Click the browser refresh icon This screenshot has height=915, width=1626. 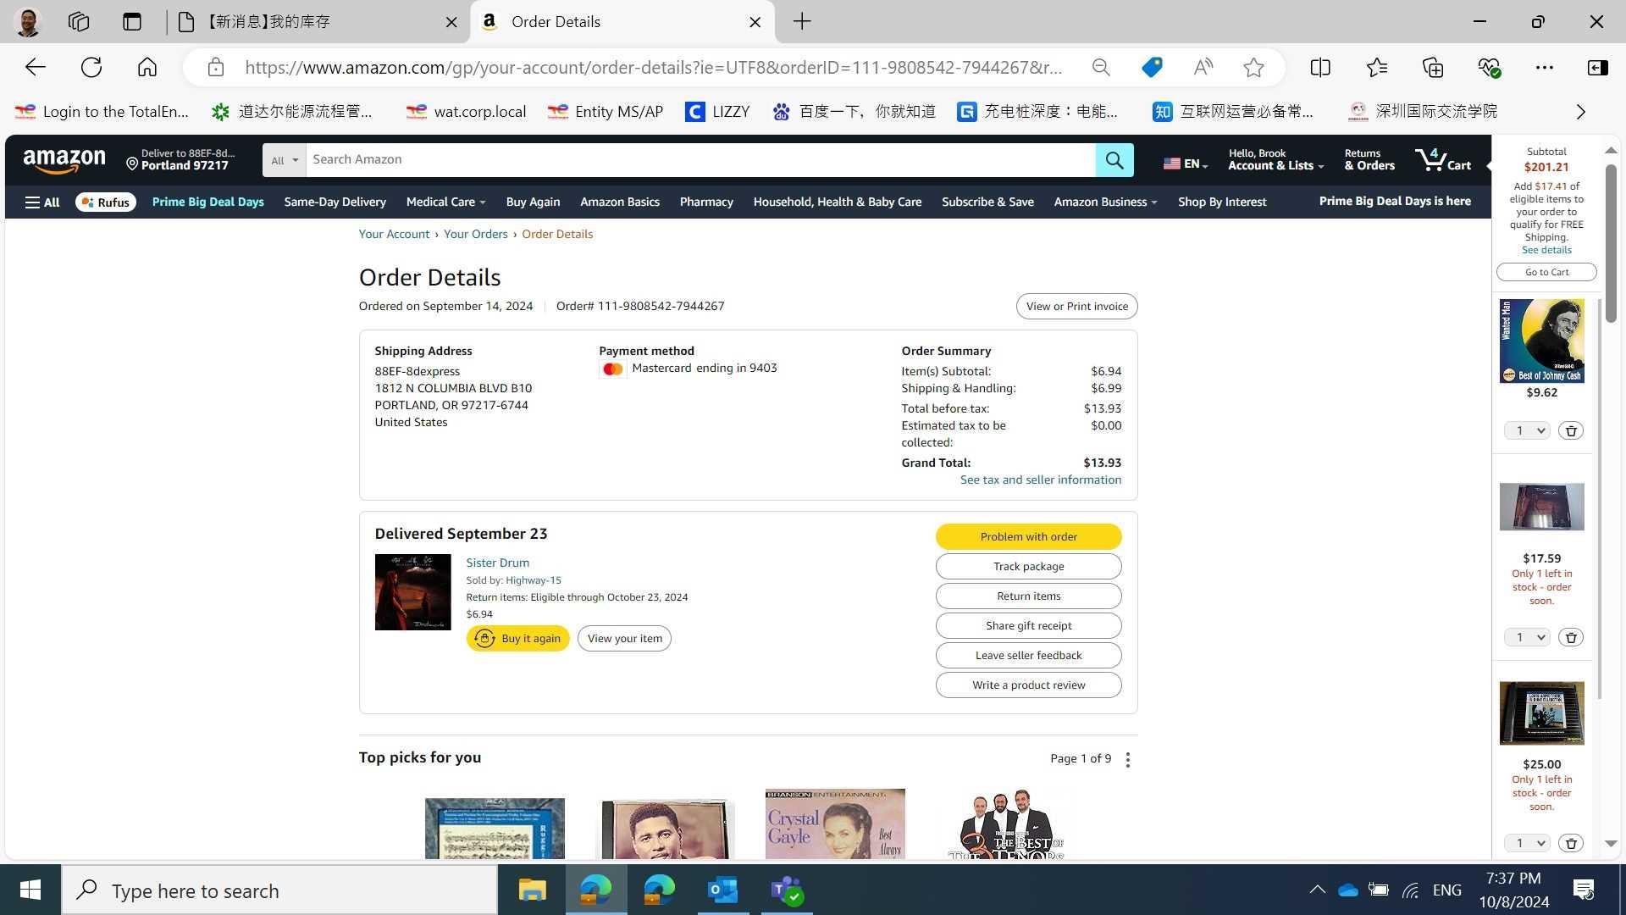pyautogui.click(x=91, y=68)
